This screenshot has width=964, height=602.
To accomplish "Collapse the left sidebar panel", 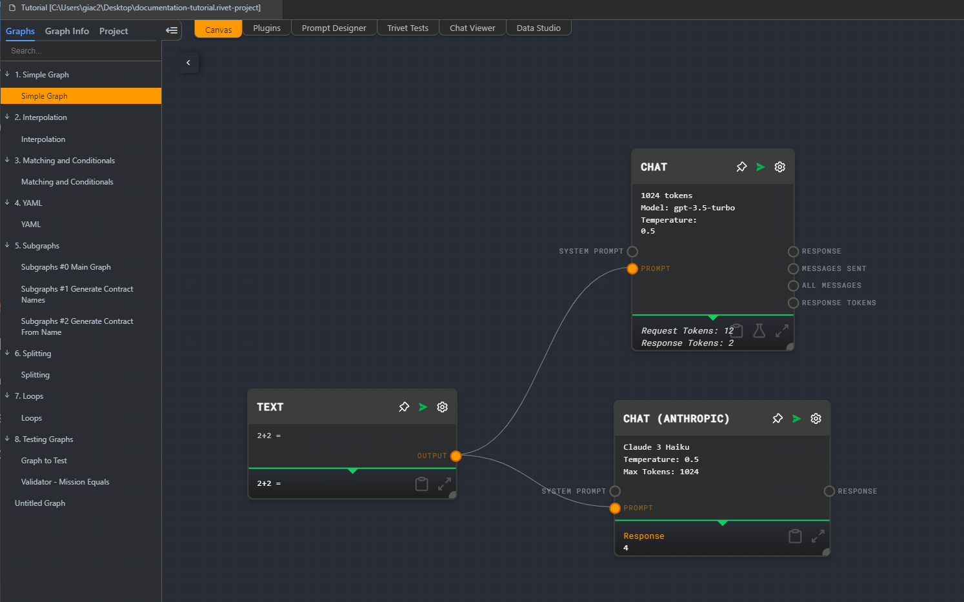I will [172, 30].
